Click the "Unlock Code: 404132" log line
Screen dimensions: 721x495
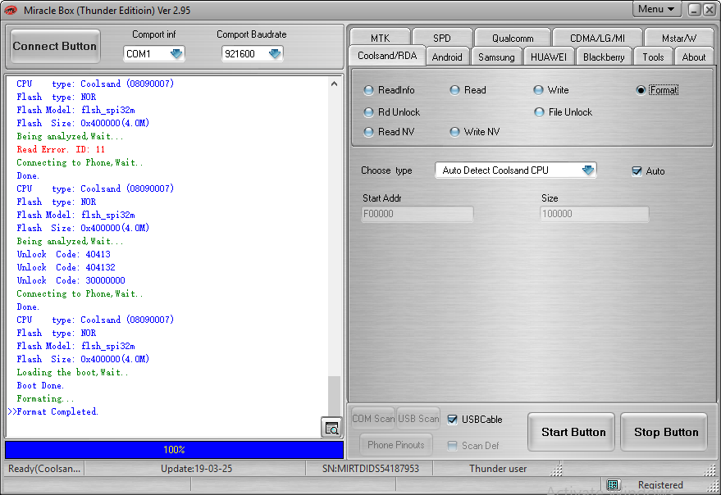66,267
